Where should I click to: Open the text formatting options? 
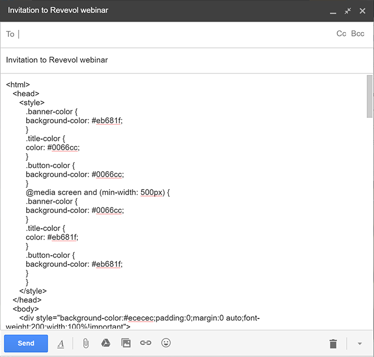click(x=60, y=343)
